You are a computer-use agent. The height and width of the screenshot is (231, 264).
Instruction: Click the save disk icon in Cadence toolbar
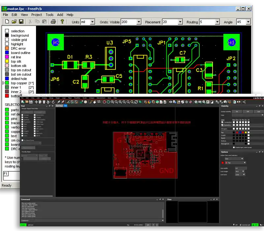click(31, 102)
